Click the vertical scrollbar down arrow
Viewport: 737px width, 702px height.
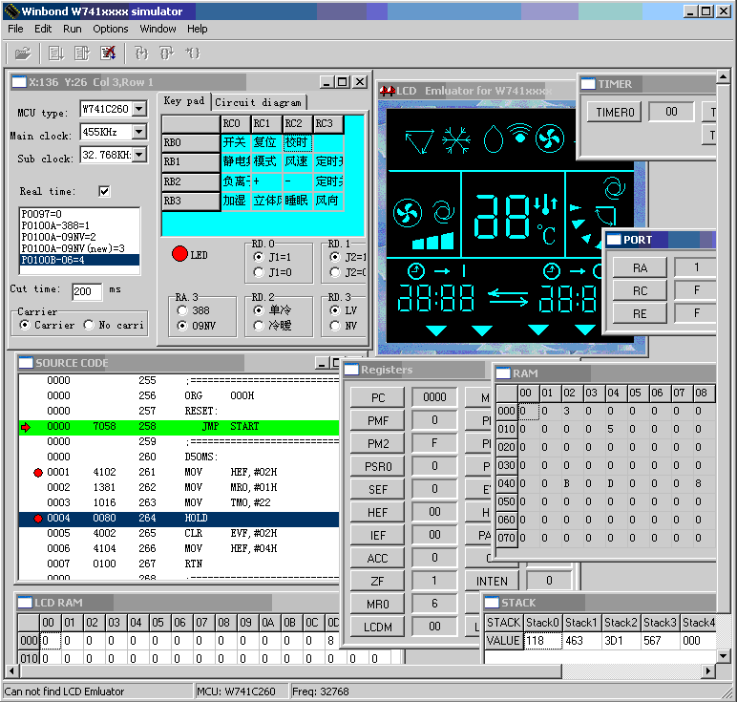(x=724, y=655)
